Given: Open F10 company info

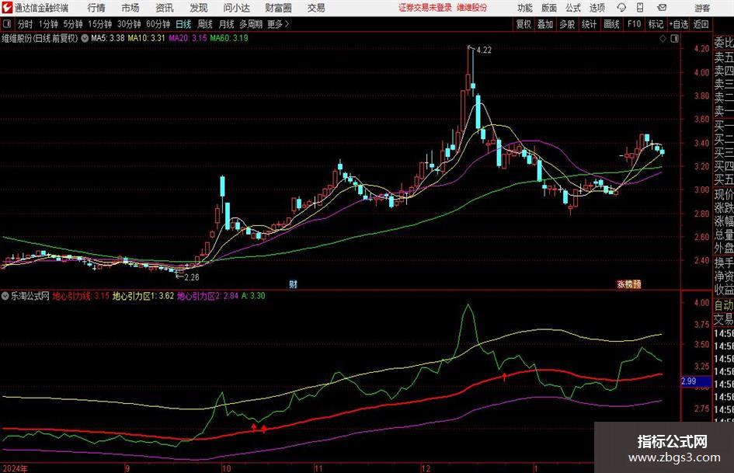Looking at the screenshot, I should point(634,24).
